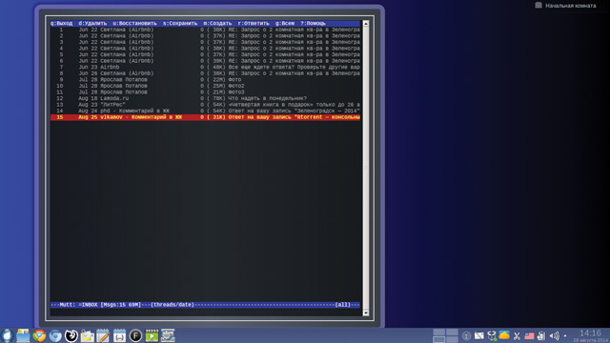Click '?:Помощь' in Mutt help line

[x=314, y=23]
